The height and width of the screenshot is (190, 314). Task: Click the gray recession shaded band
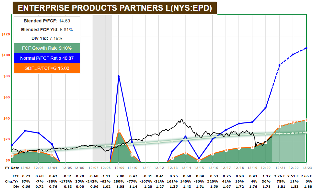[102, 88]
